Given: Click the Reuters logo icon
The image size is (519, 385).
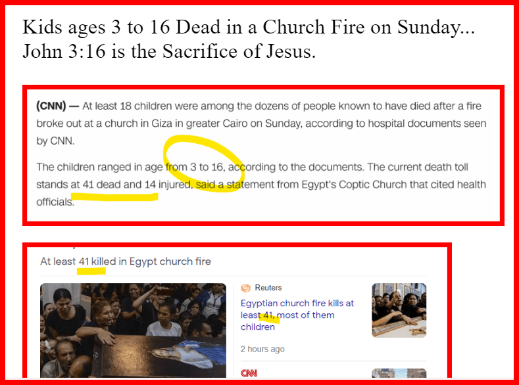Looking at the screenshot, I should (245, 288).
